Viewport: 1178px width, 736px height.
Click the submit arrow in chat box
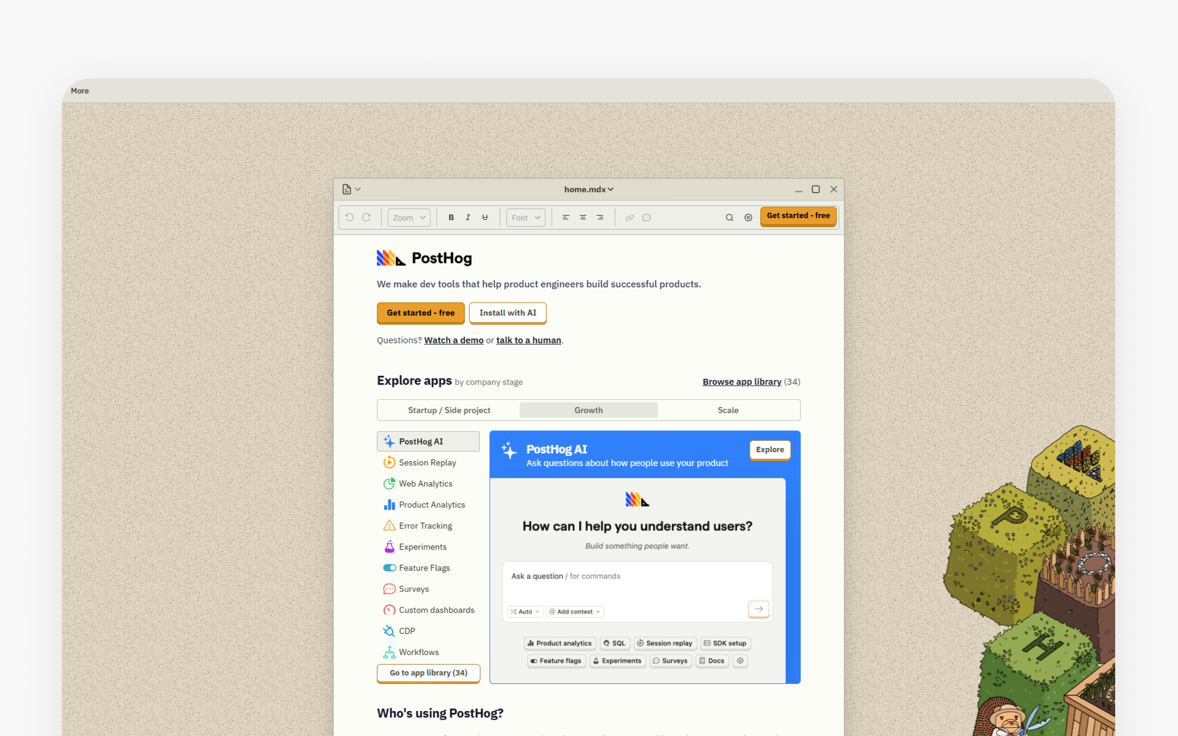(758, 609)
